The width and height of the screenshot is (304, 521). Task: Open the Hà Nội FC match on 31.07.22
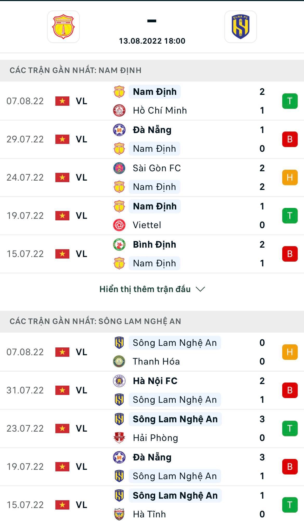(x=155, y=381)
